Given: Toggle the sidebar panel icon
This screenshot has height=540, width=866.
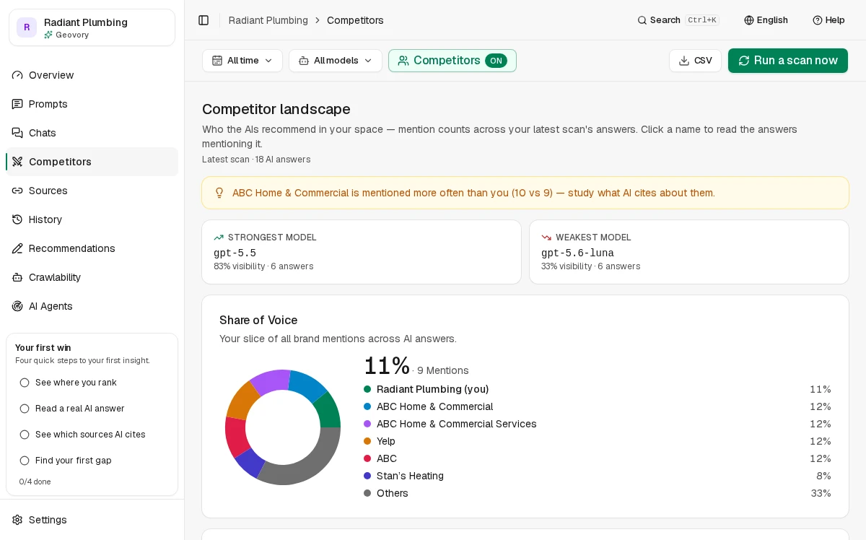Looking at the screenshot, I should [x=204, y=20].
